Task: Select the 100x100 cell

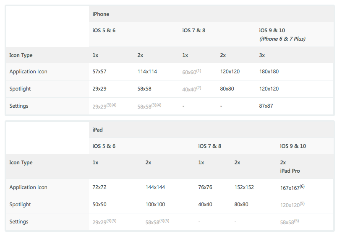Action: coord(155,205)
